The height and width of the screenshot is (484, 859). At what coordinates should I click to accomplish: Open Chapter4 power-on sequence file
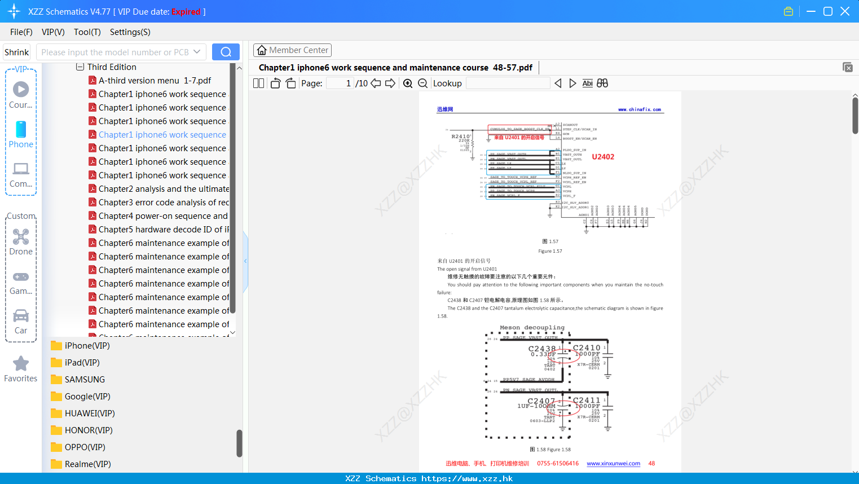(158, 215)
